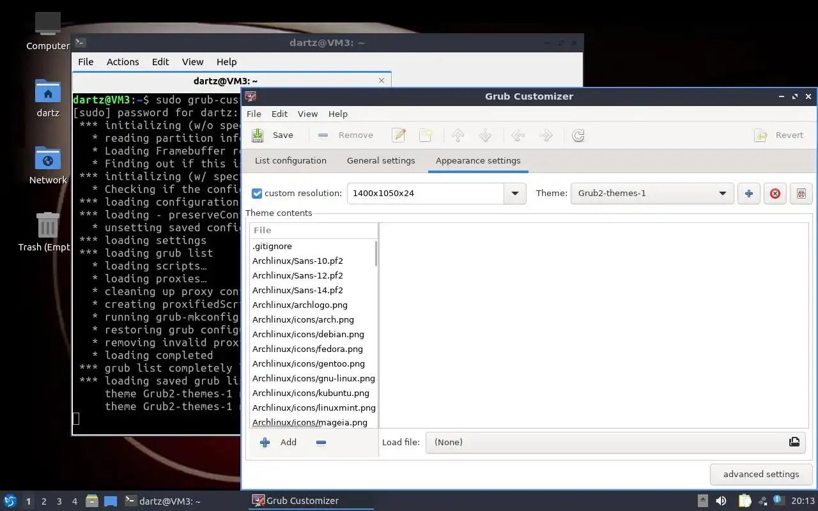This screenshot has width=818, height=511.
Task: Click the move right arrow toolbar icon
Action: 546,135
